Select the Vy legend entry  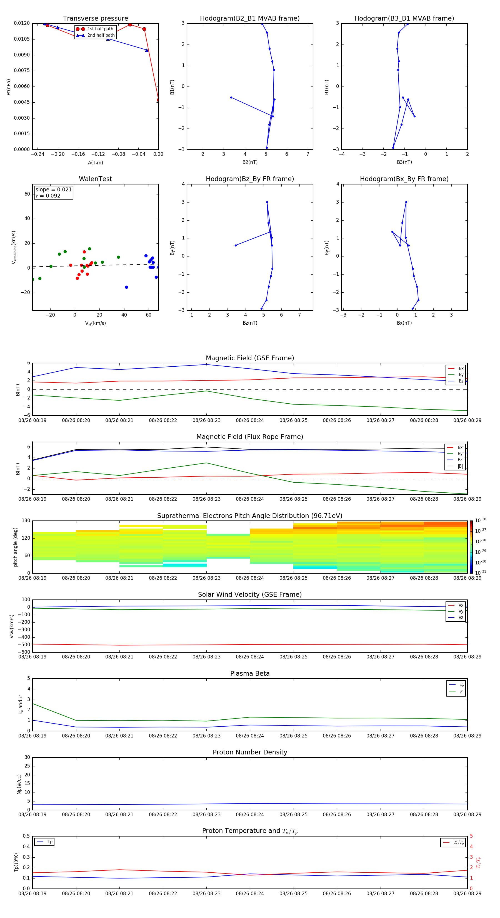pos(456,611)
